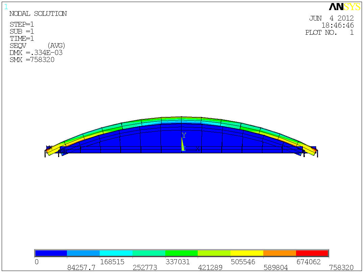Click the legend value '337031'
This screenshot has height=273, width=364.
pos(177,262)
